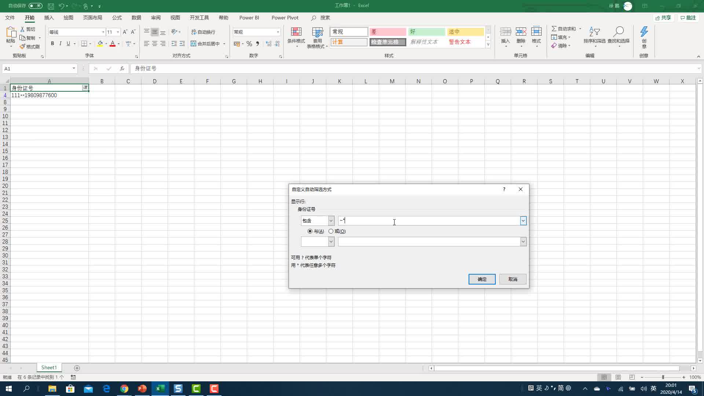The image size is (704, 396).
Task: Open Excel from the Windows taskbar
Action: pyautogui.click(x=160, y=389)
